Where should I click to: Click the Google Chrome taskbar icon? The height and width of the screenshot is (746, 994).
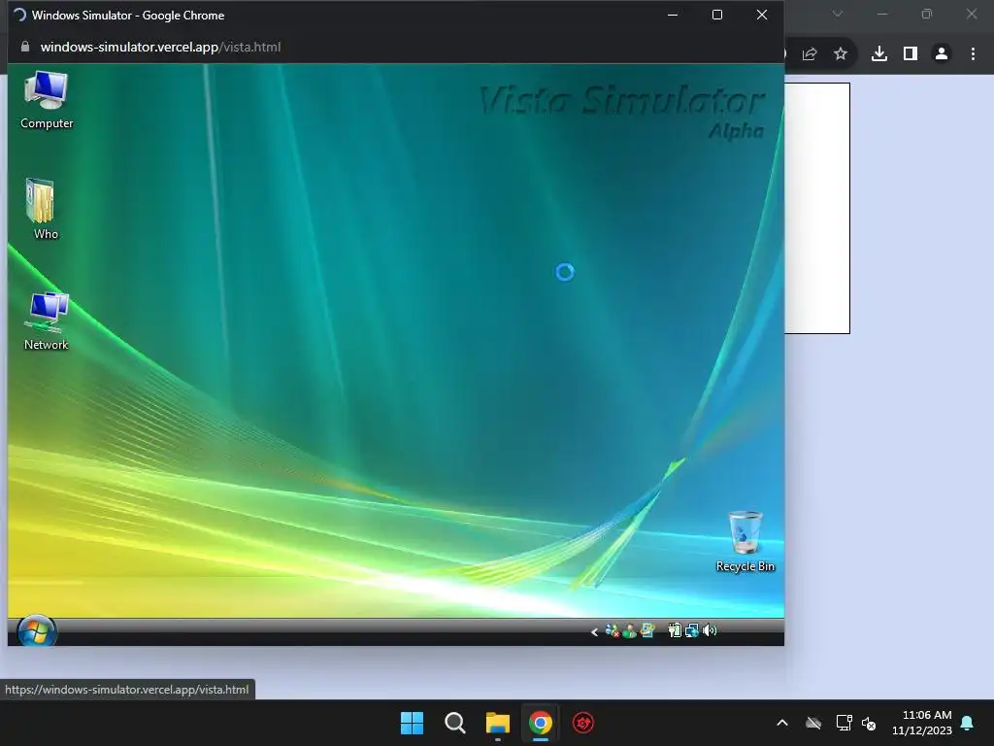[541, 723]
